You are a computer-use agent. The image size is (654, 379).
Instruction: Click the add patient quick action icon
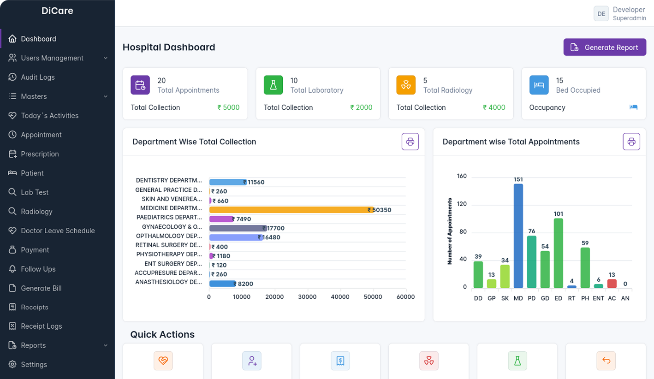pos(252,361)
